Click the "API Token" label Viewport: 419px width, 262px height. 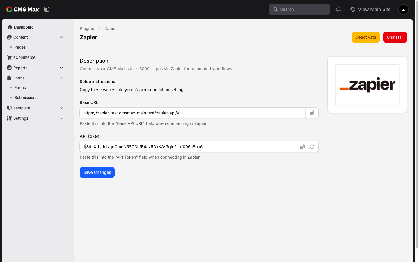coord(89,136)
